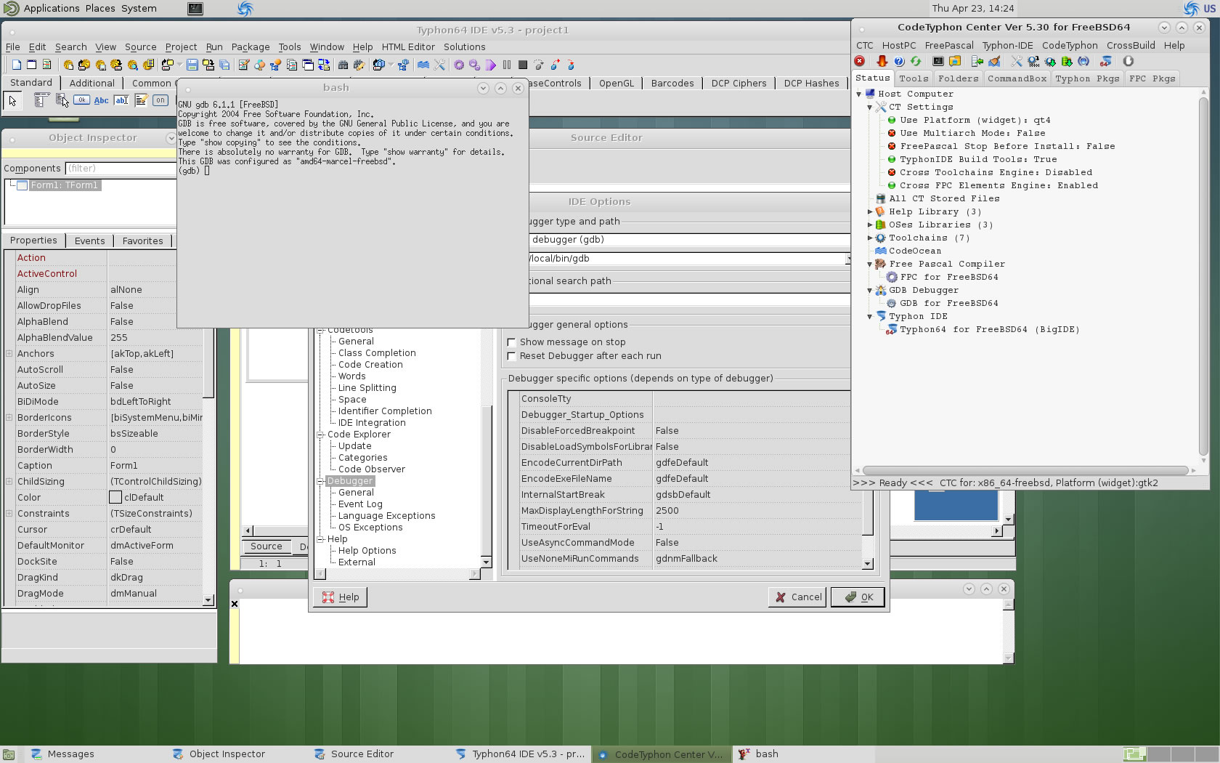Click the wrench-and-screwdriver icon in Typhon toolbar

439,65
